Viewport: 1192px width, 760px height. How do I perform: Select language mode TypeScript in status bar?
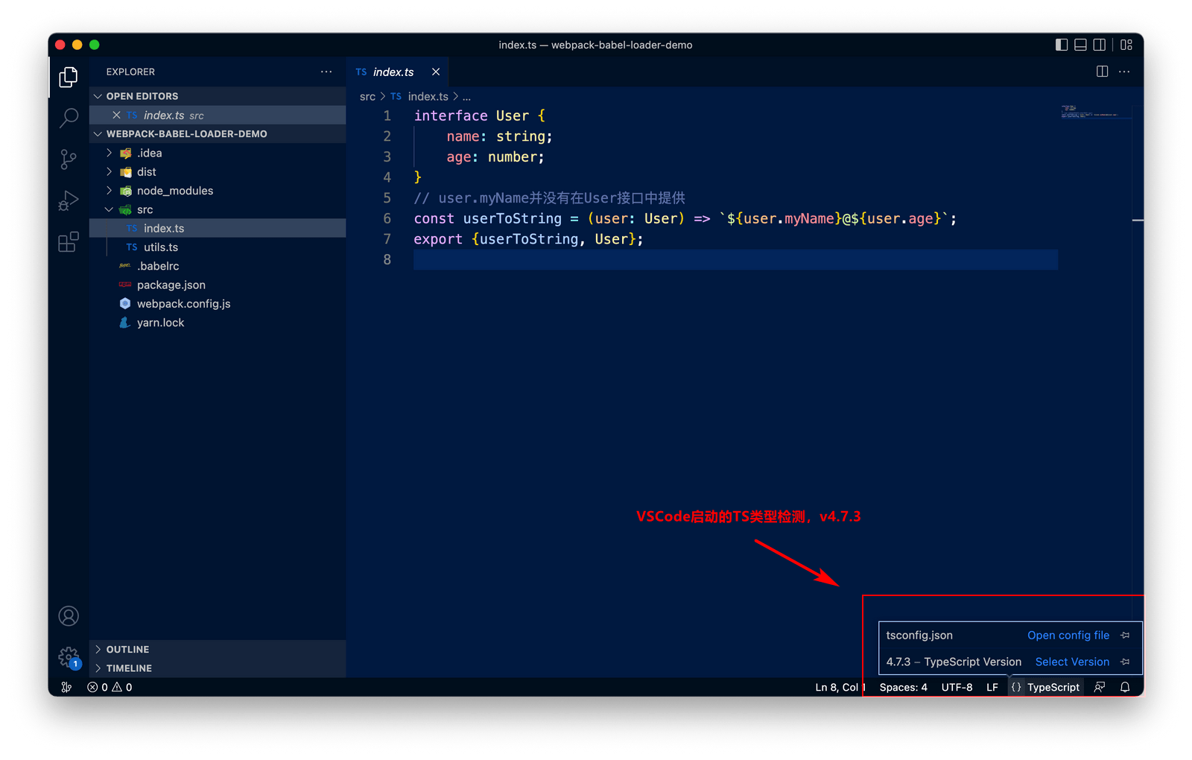point(1053,687)
